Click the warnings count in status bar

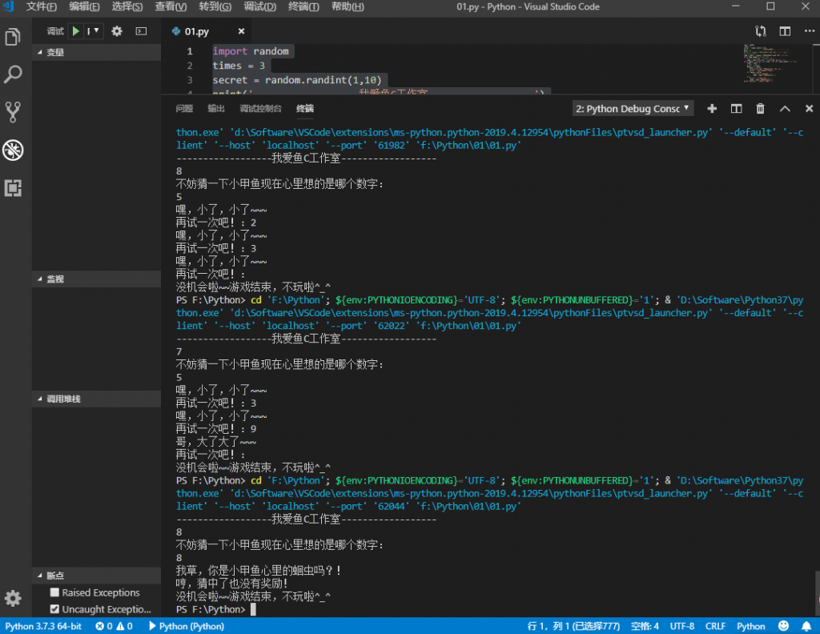coord(124,626)
